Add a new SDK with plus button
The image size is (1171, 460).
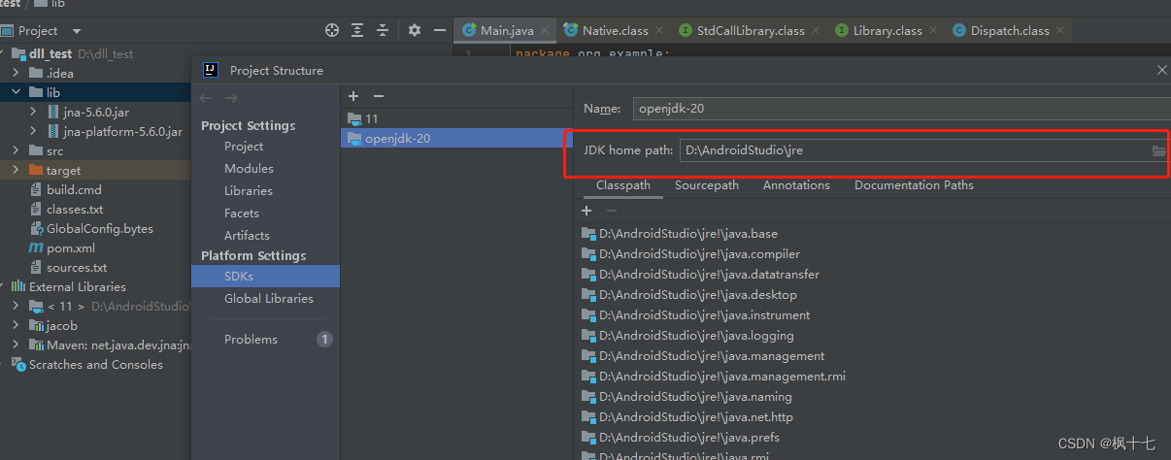point(353,96)
